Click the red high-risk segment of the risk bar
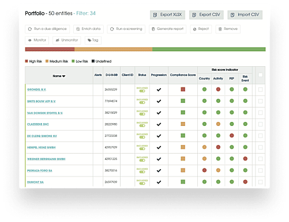 pos(50,49)
